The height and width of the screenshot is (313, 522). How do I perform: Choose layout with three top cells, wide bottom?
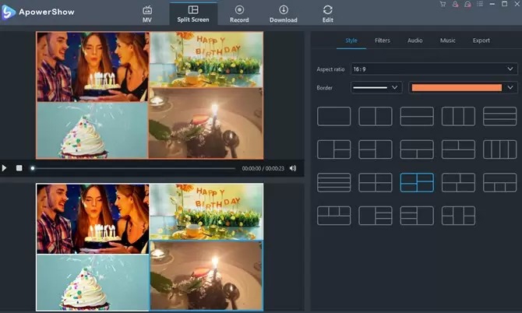coord(334,216)
